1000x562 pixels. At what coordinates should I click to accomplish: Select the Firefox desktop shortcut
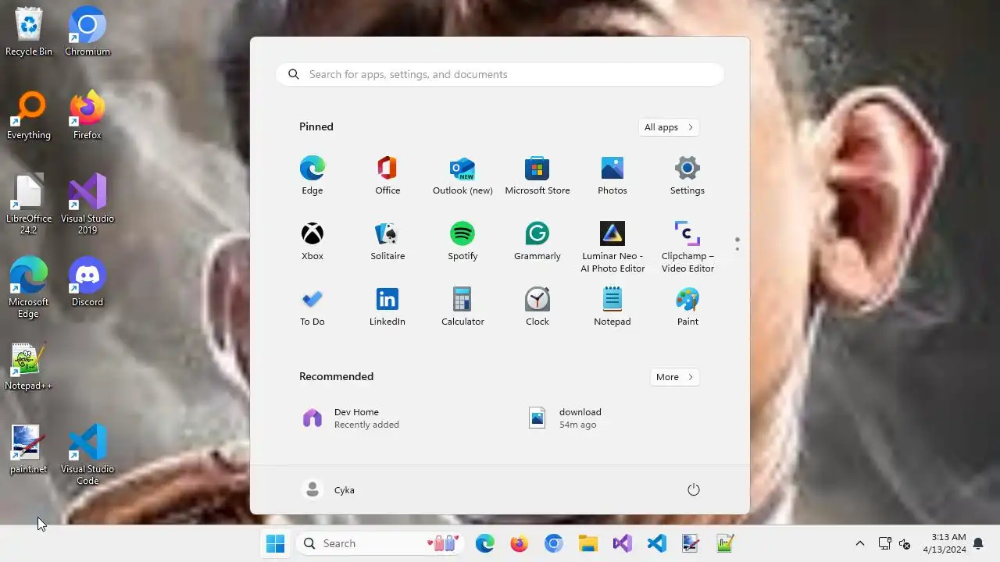pyautogui.click(x=87, y=116)
